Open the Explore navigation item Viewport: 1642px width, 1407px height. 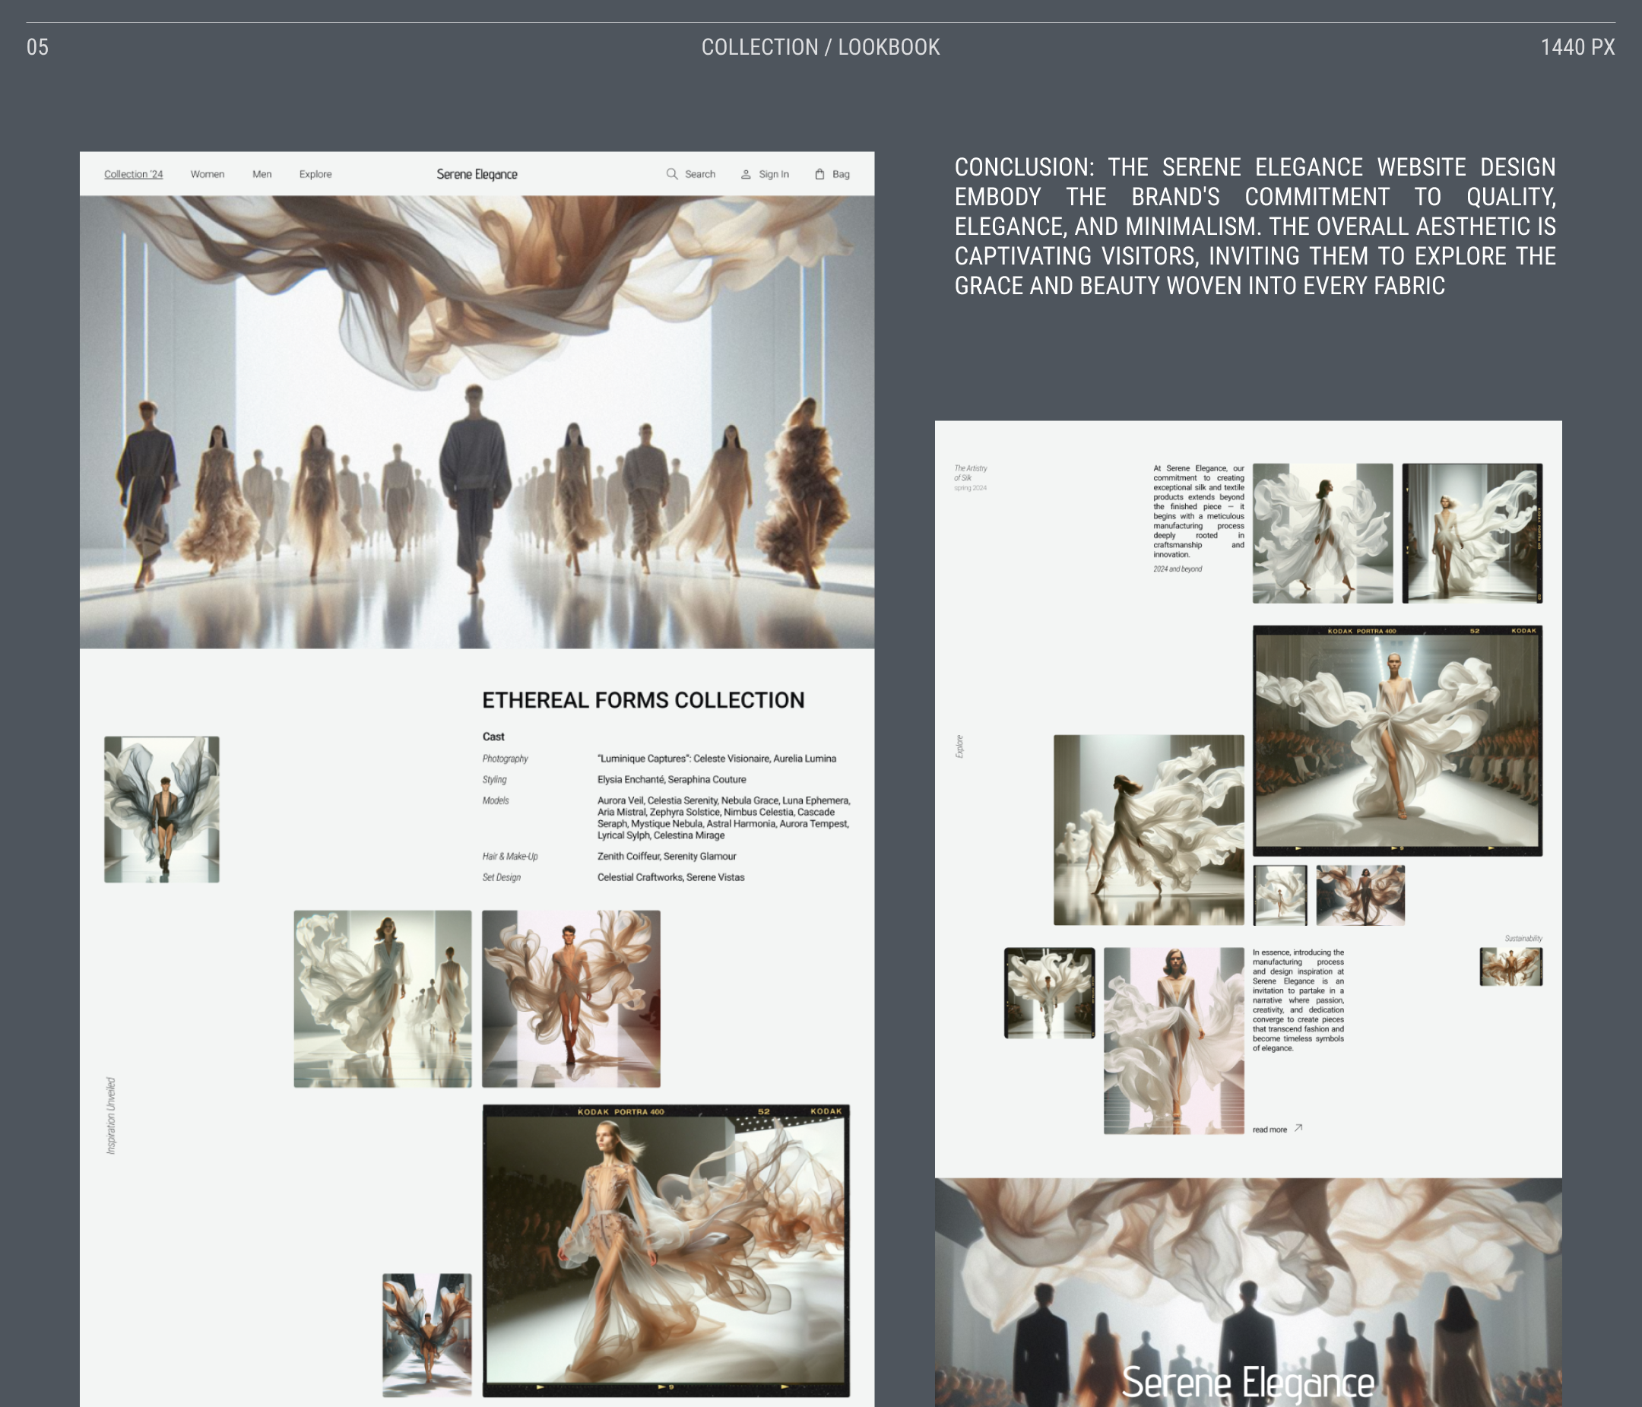pyautogui.click(x=315, y=174)
